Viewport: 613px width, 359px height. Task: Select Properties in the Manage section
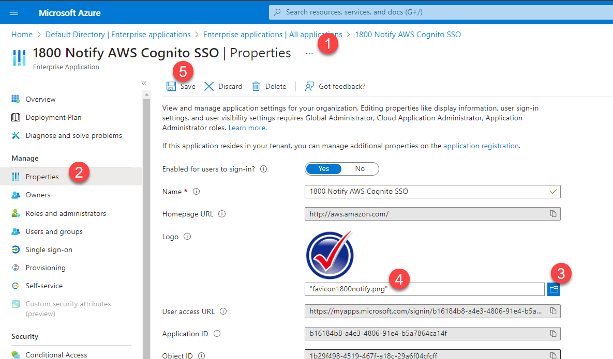coord(71,177)
